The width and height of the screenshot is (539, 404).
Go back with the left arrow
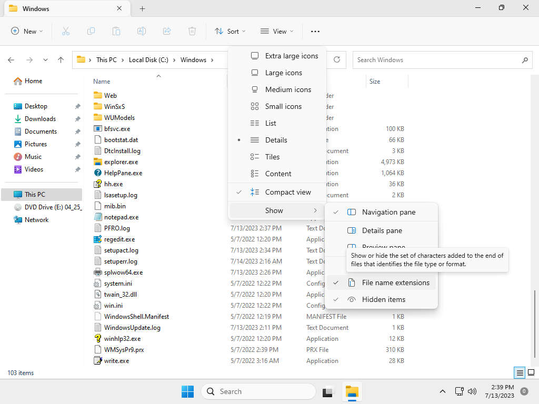(x=11, y=60)
